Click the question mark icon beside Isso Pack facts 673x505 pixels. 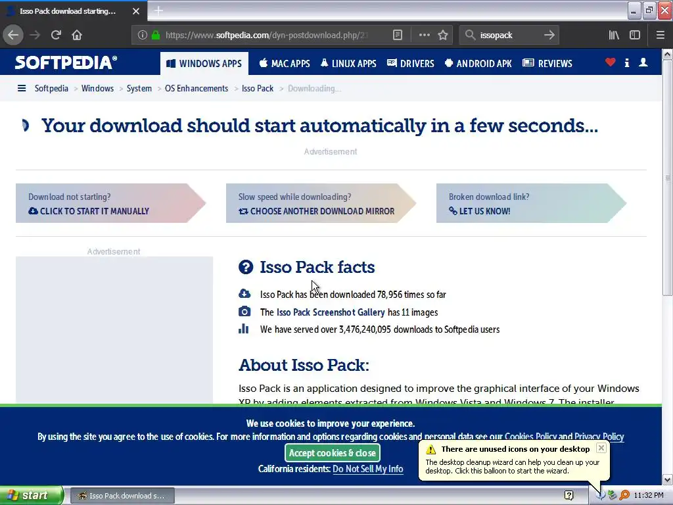coord(246,267)
